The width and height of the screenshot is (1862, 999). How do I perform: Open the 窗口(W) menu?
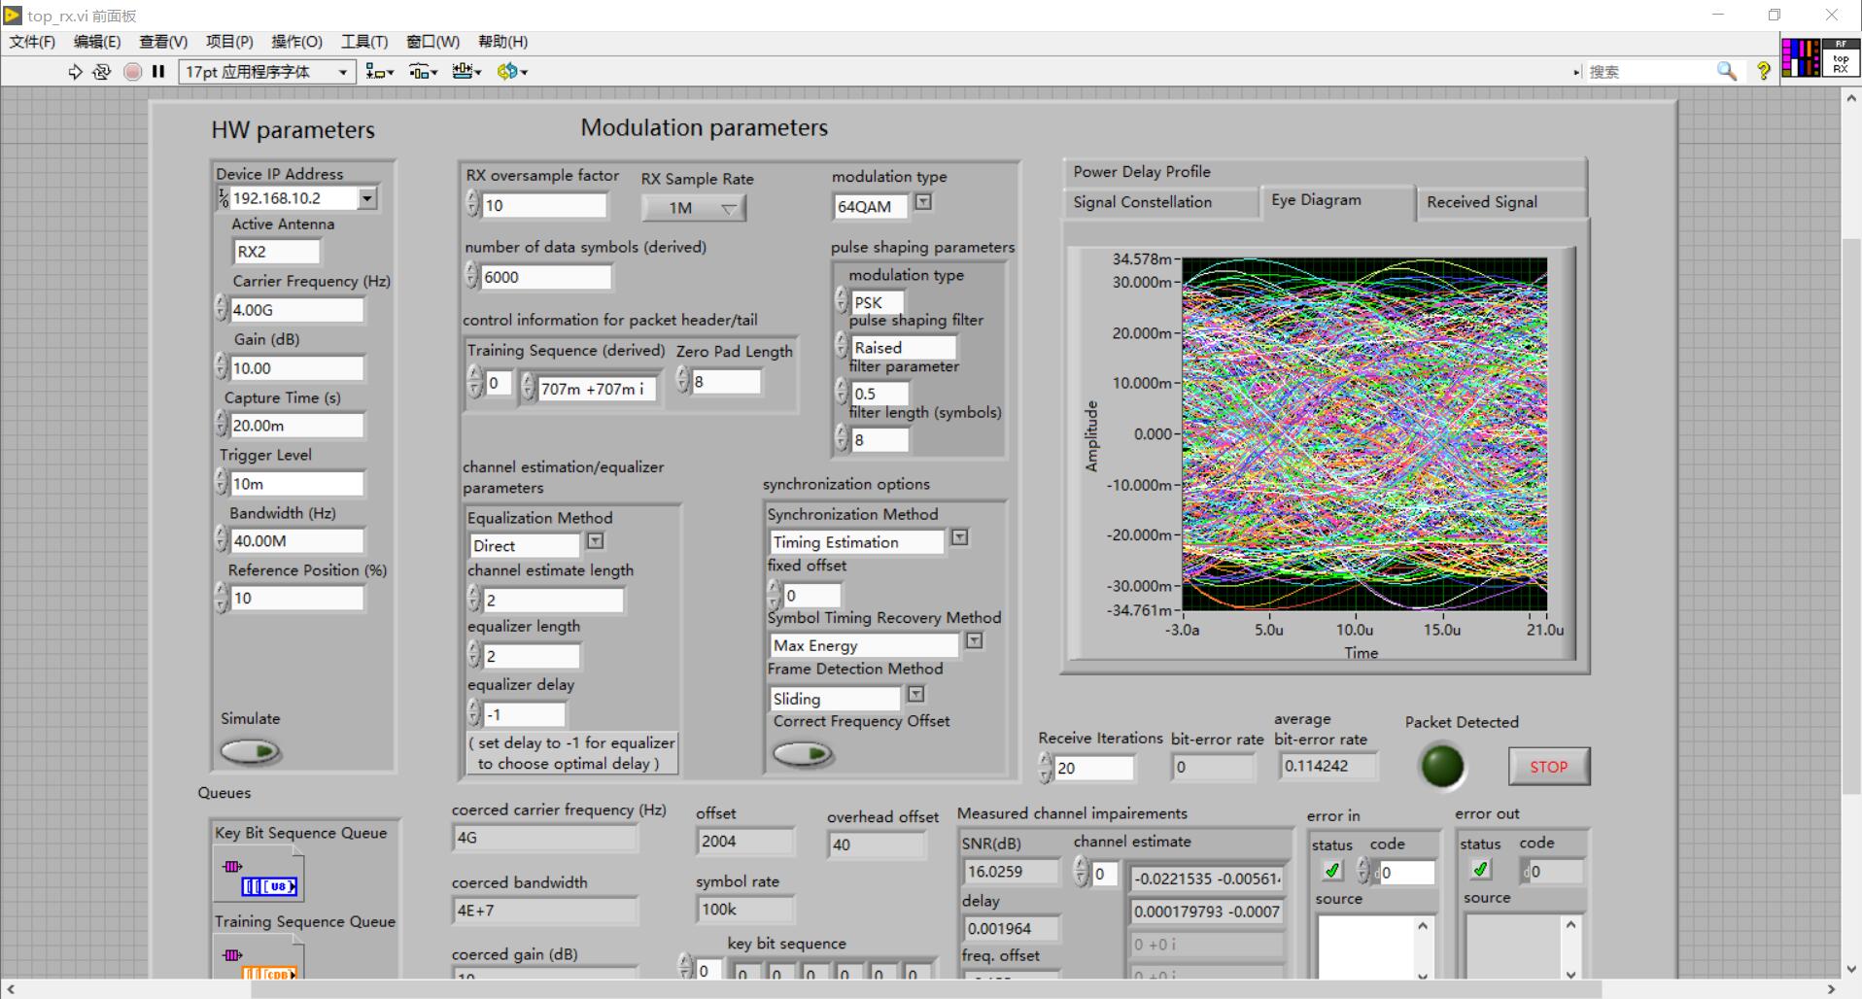(x=432, y=42)
